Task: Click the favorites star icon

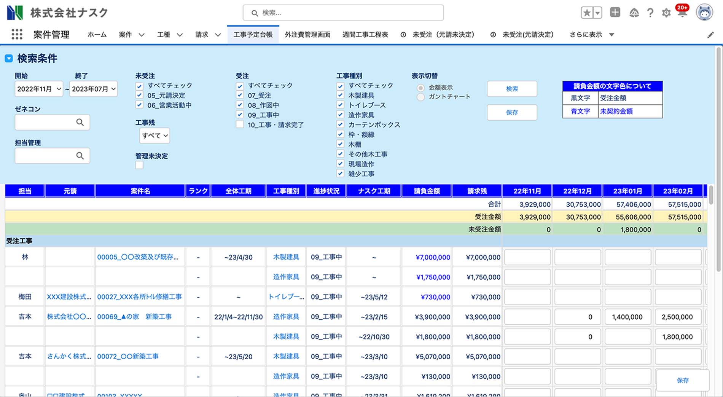Action: (587, 13)
